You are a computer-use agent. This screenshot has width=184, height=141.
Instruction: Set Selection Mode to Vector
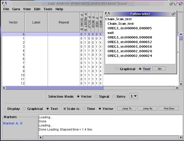pos(78,97)
